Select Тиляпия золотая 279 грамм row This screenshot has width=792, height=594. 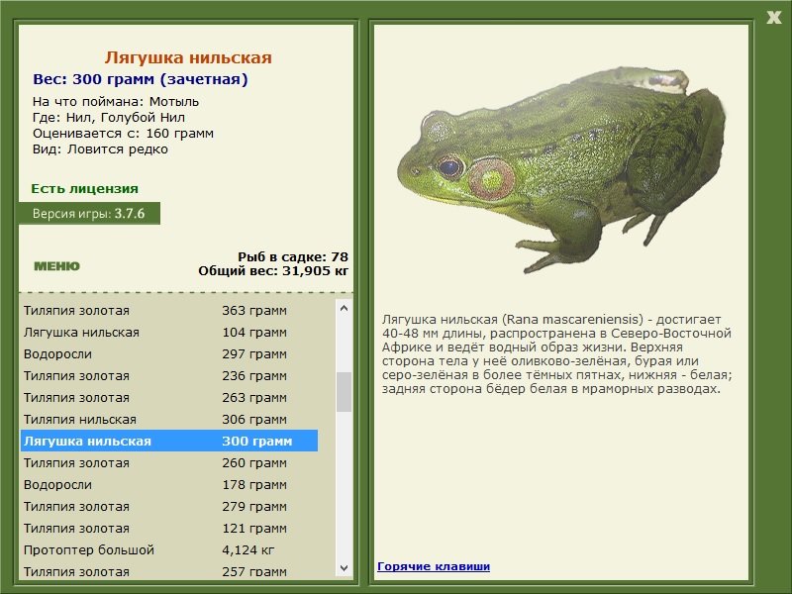168,506
